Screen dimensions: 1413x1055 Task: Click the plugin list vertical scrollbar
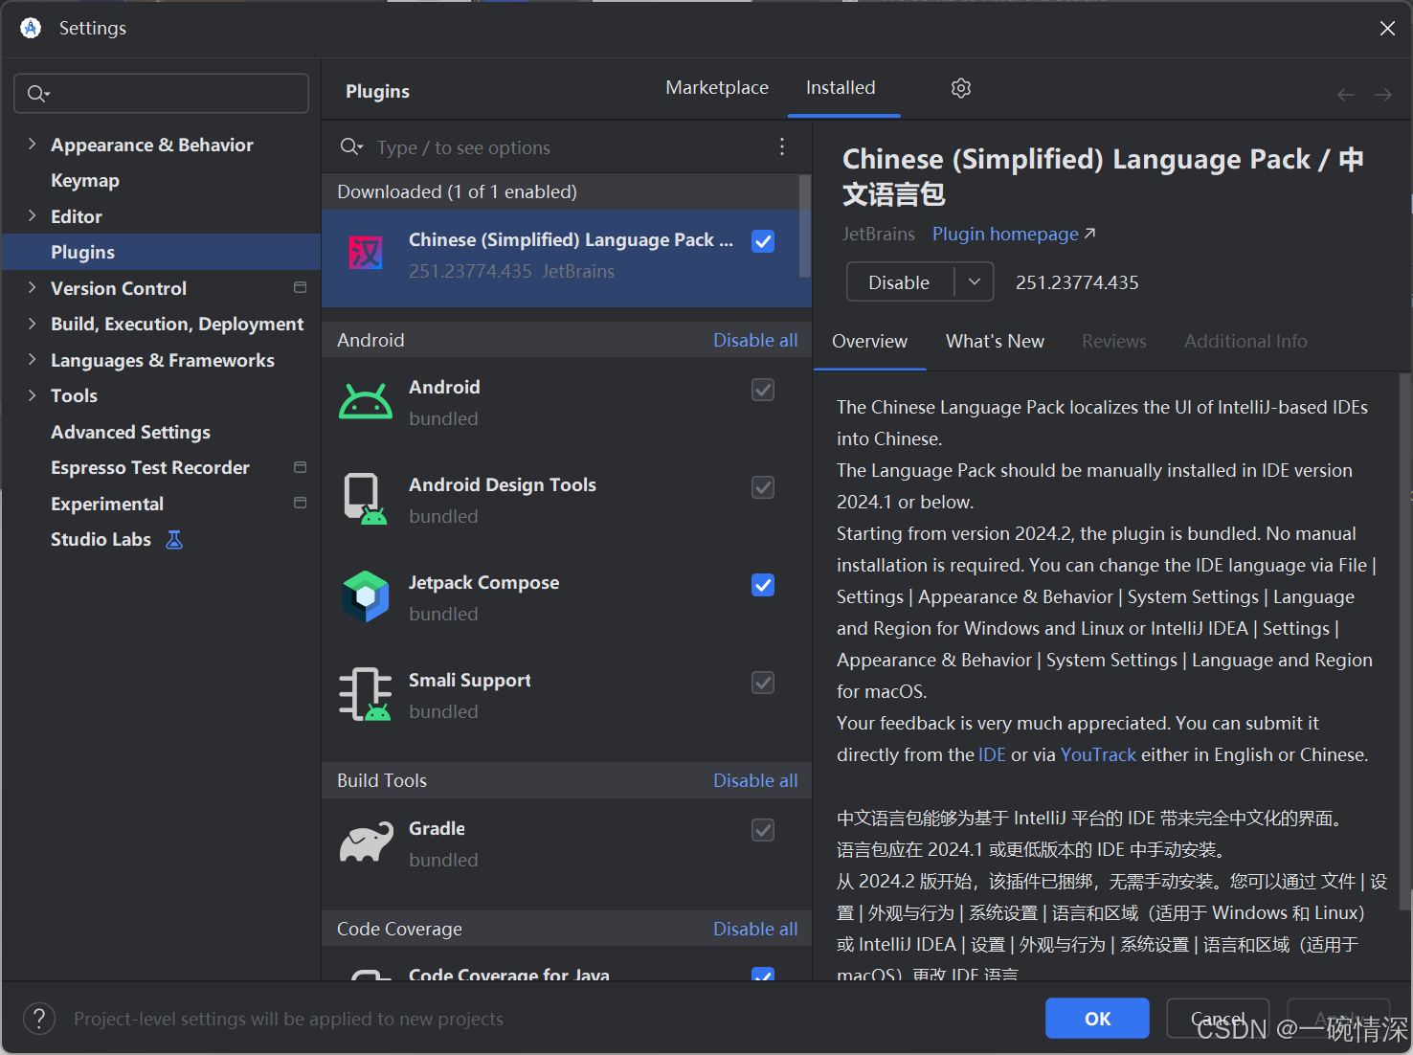tap(805, 227)
